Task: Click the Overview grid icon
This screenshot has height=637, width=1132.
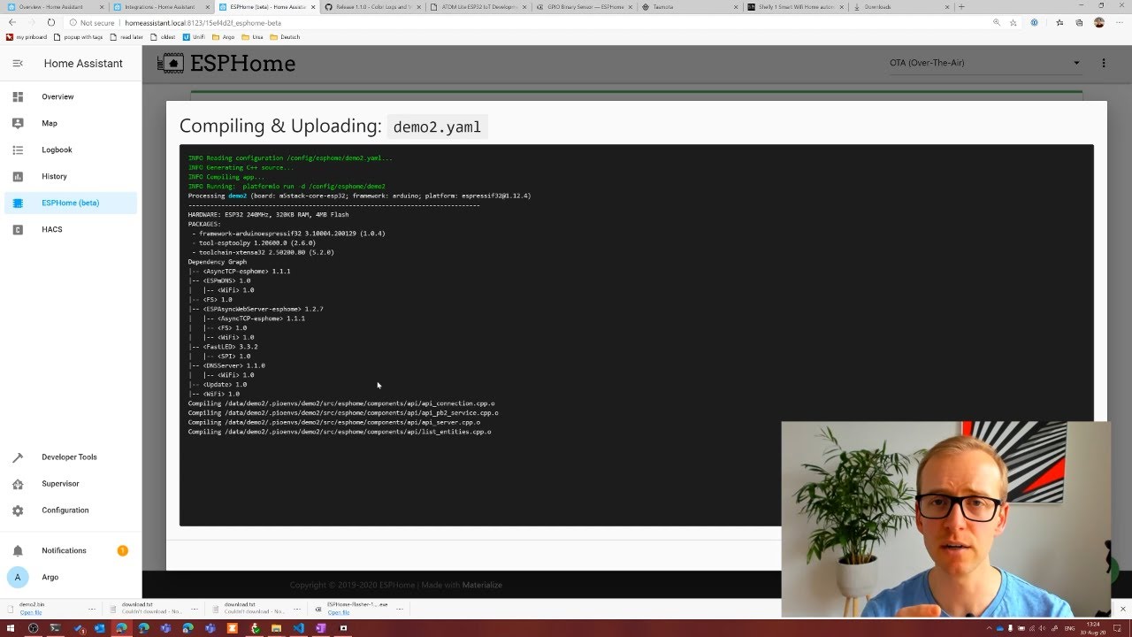Action: coord(18,96)
